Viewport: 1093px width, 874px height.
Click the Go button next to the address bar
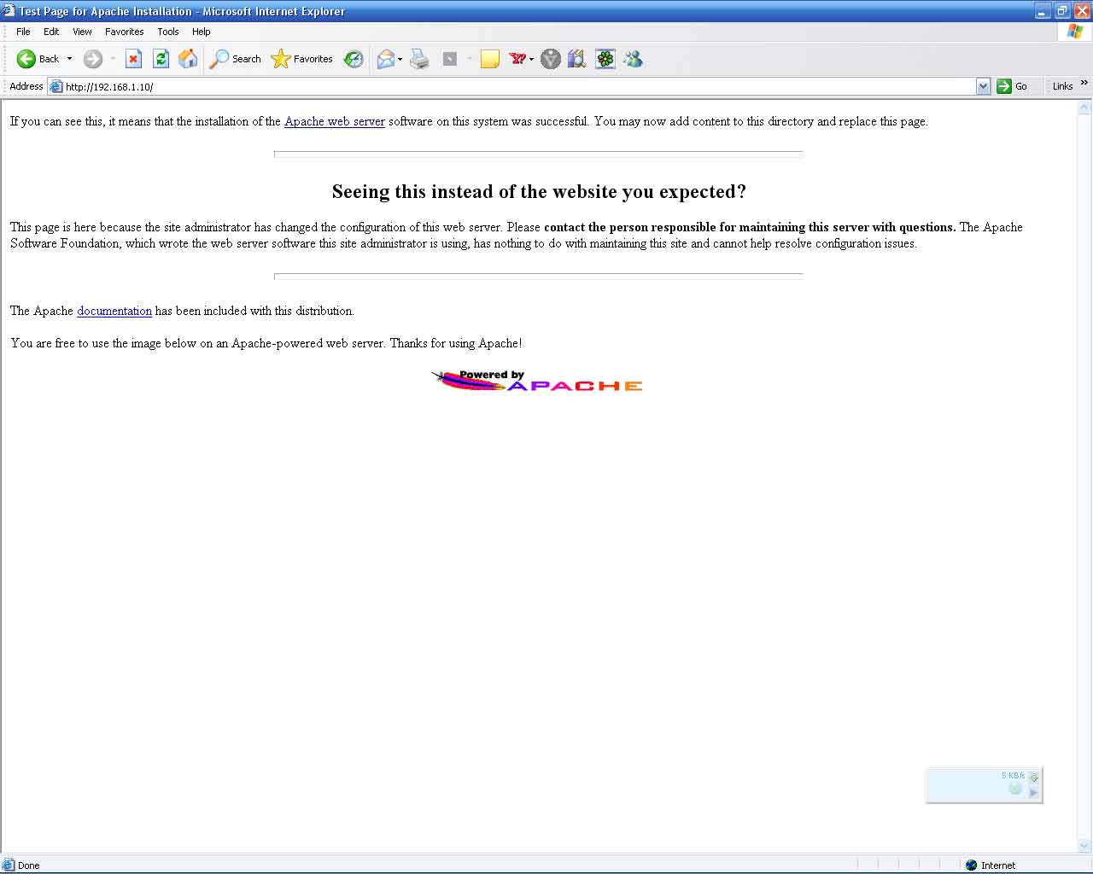1013,86
